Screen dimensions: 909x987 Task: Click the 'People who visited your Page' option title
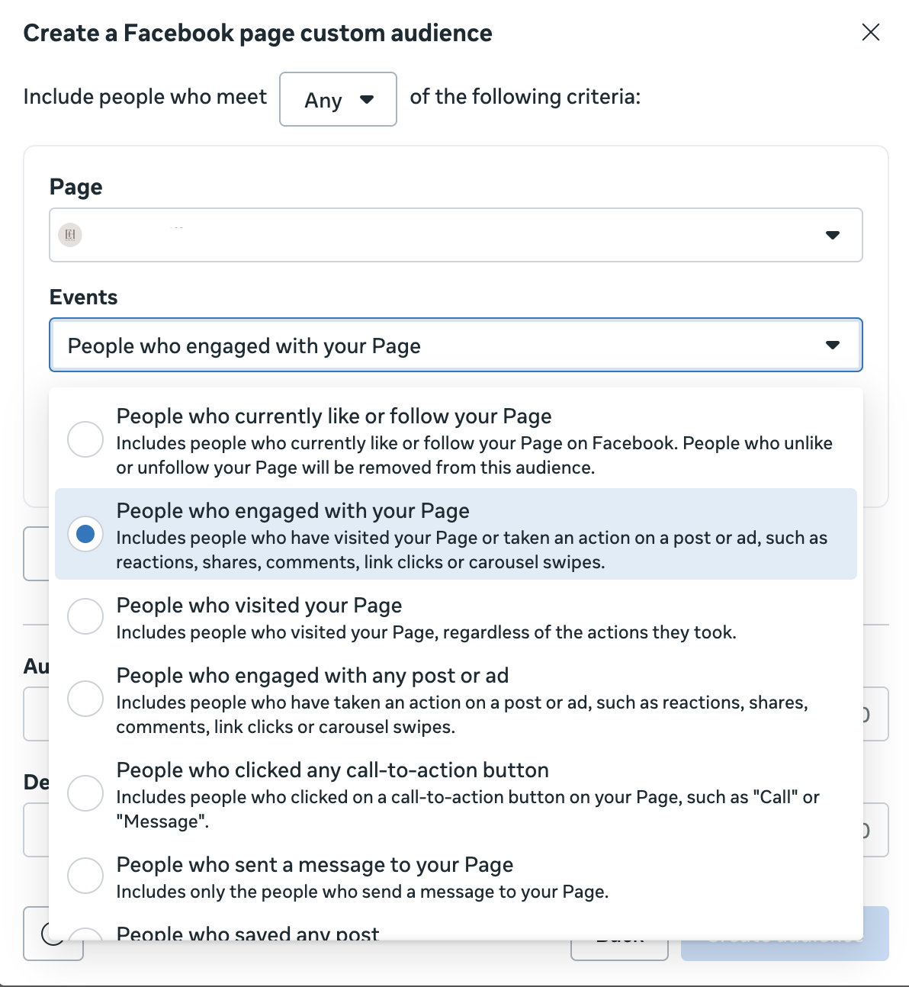259,606
